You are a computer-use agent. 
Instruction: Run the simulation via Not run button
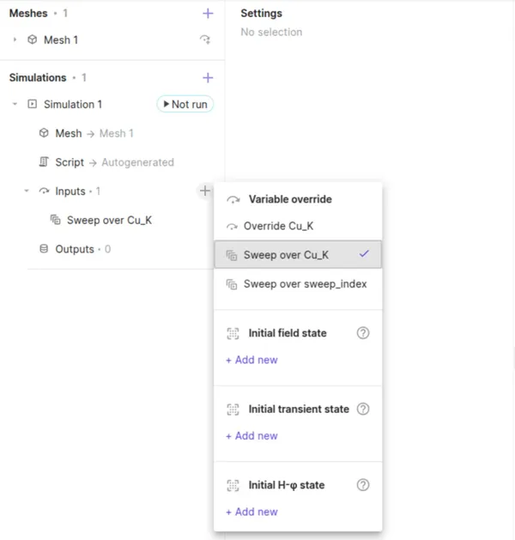(x=185, y=104)
